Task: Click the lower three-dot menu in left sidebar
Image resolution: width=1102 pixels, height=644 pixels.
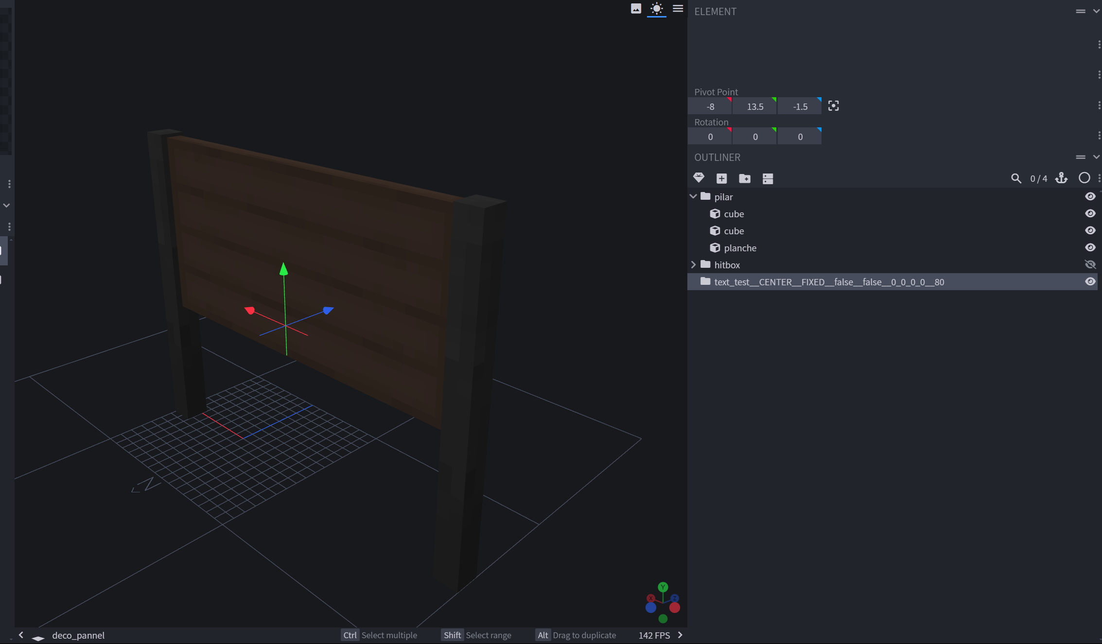Action: point(9,226)
